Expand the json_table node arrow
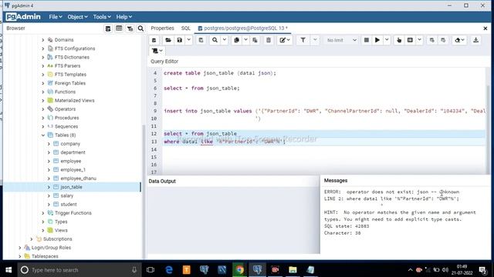494x277 pixels. point(49,187)
